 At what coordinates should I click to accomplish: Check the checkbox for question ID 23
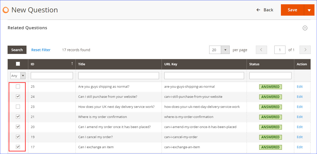17,107
